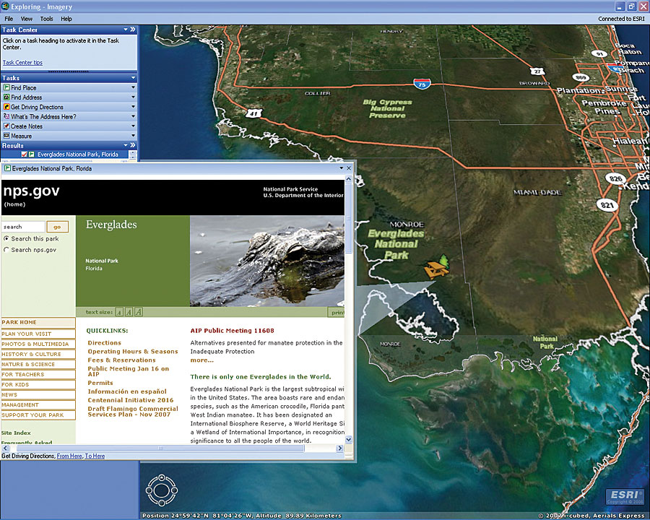Select the 'Search this park' radio button
This screenshot has height=520, width=650.
(x=6, y=238)
